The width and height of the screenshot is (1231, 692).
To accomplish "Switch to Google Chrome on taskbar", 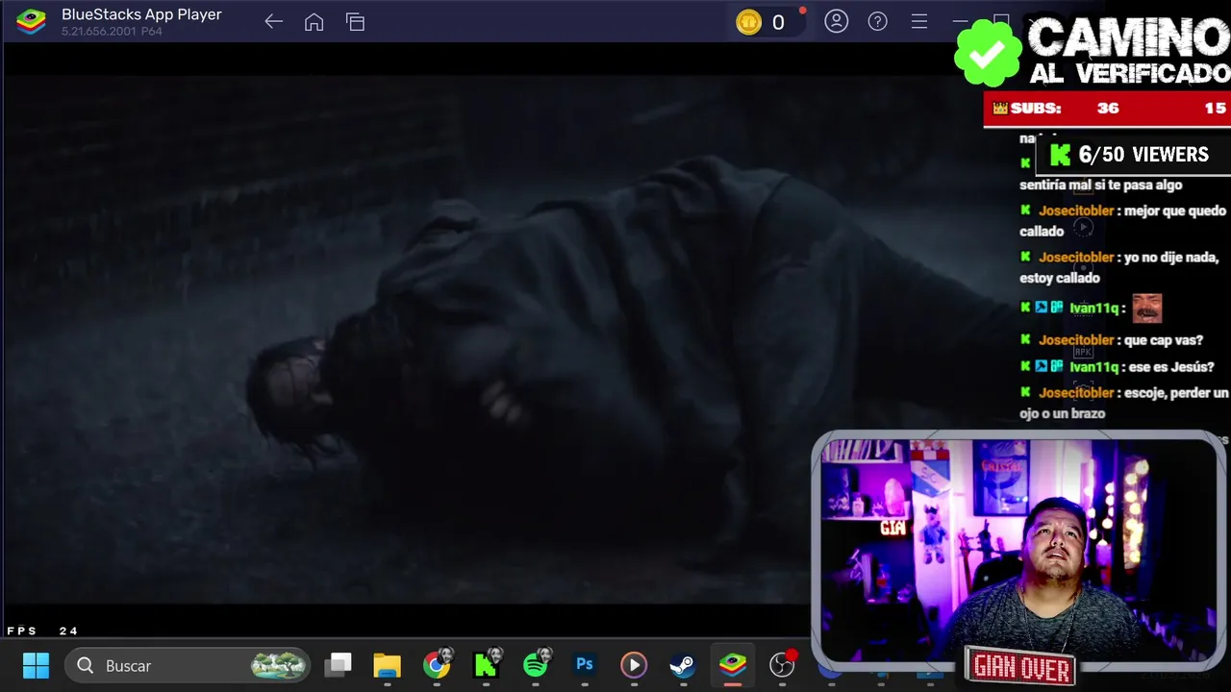I will (x=437, y=665).
